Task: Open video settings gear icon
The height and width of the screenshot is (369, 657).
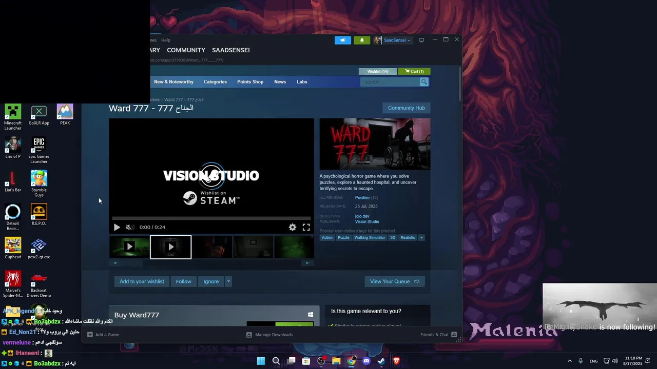Action: point(293,227)
